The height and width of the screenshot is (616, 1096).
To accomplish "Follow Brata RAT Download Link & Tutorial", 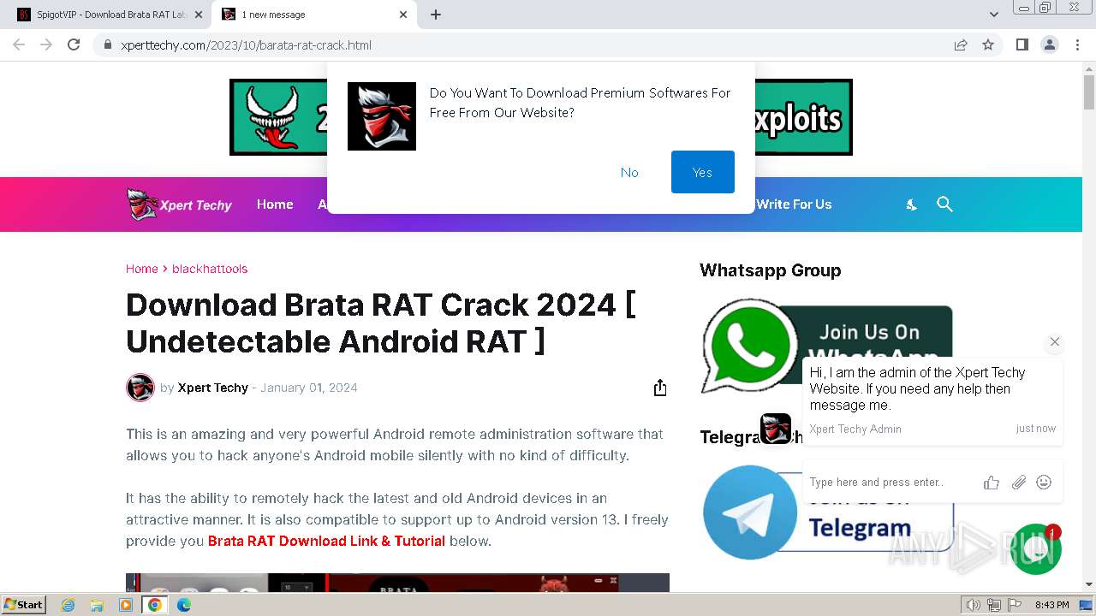I will tap(326, 541).
